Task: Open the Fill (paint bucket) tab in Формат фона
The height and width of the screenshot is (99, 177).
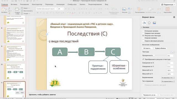Action: 144,23
